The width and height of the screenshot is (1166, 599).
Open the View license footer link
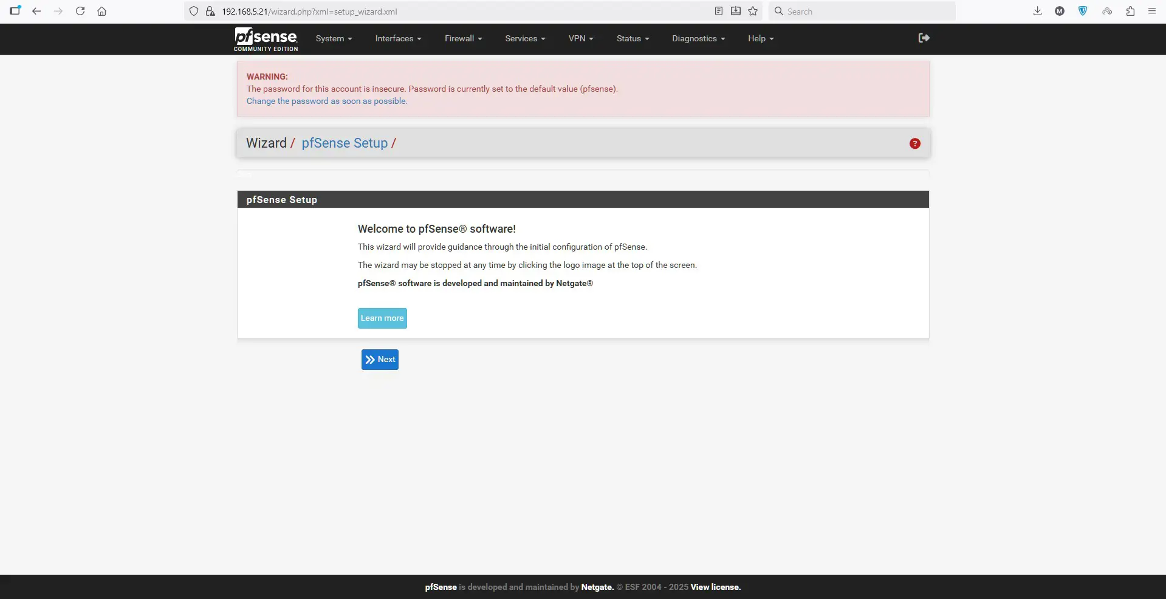coord(715,587)
